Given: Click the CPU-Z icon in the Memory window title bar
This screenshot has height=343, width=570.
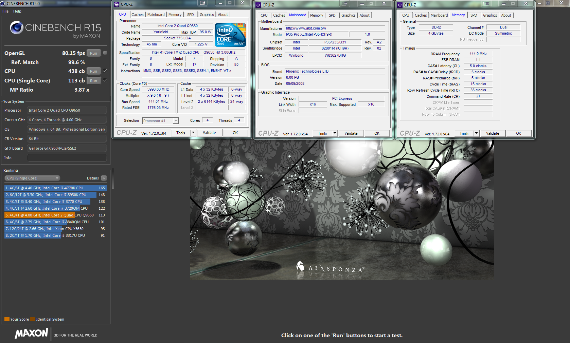Looking at the screenshot, I should (400, 5).
